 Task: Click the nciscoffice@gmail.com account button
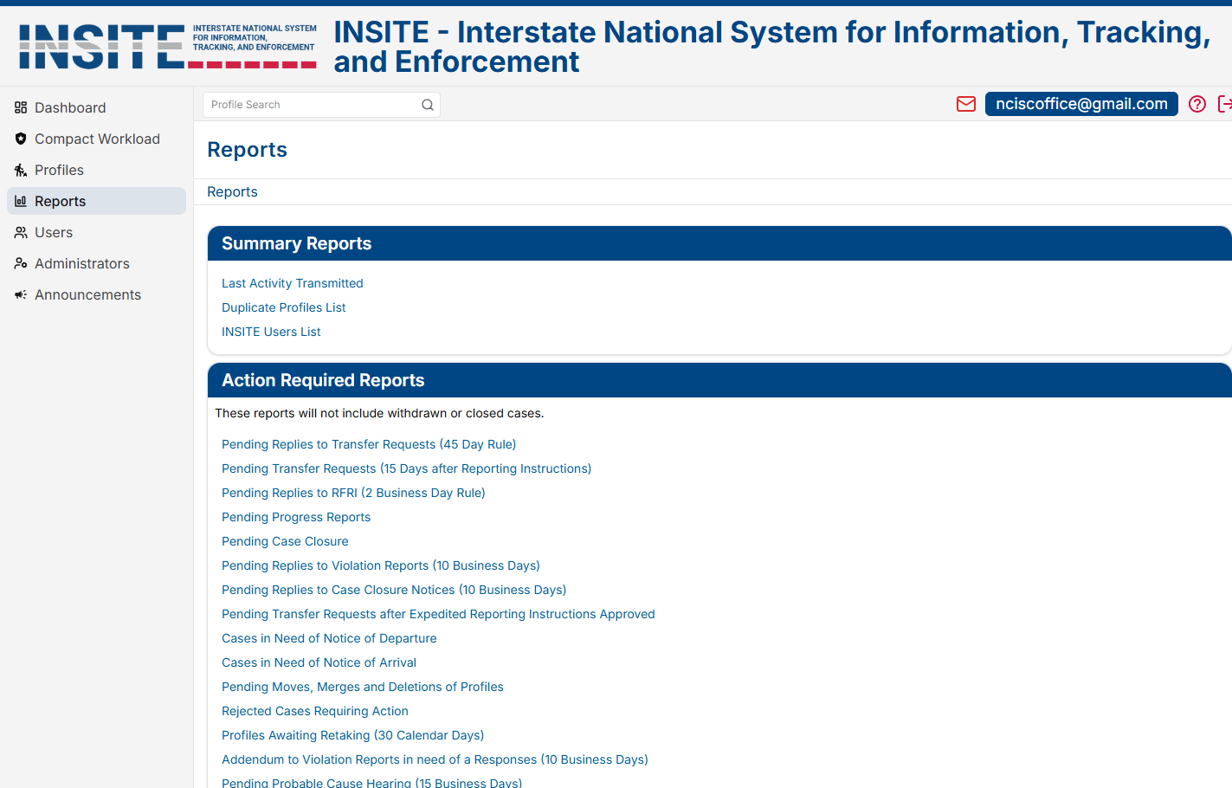tap(1081, 104)
